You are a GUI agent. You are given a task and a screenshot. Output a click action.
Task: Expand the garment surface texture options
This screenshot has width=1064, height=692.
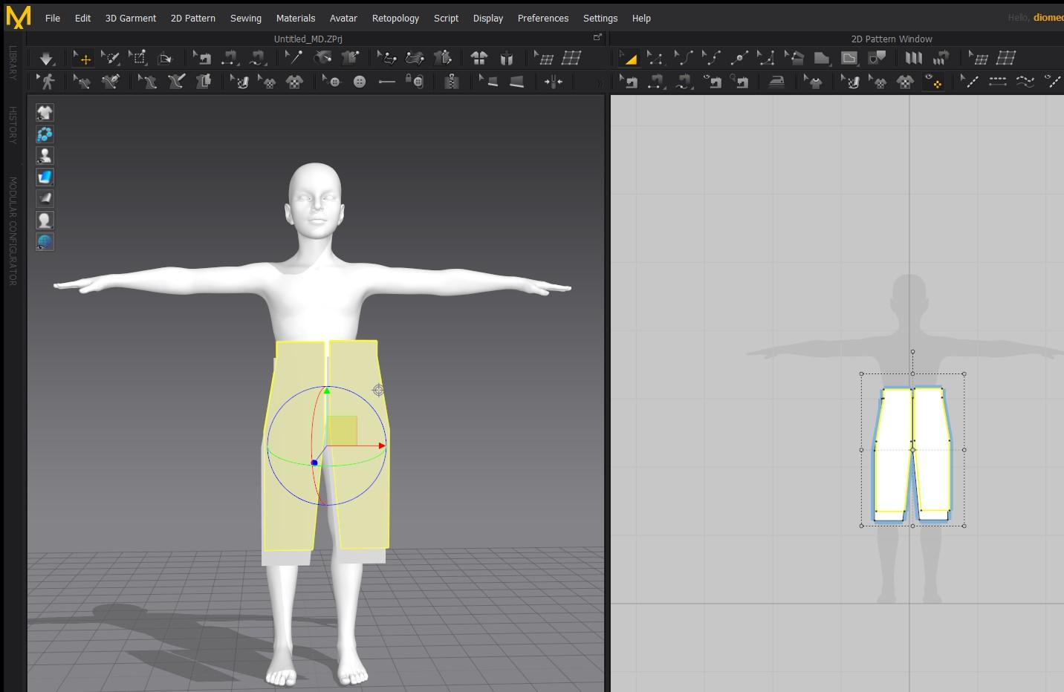point(45,177)
